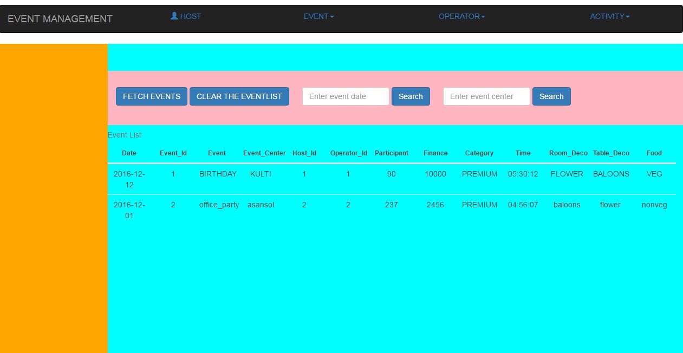The height and width of the screenshot is (353, 683).
Task: Click the user icon beside HOST
Action: [x=174, y=16]
